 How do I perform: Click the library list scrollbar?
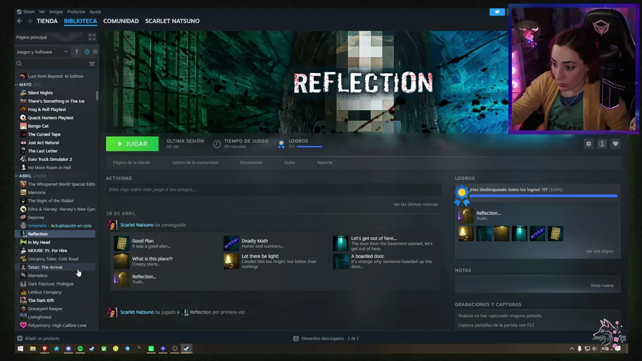pyautogui.click(x=97, y=95)
